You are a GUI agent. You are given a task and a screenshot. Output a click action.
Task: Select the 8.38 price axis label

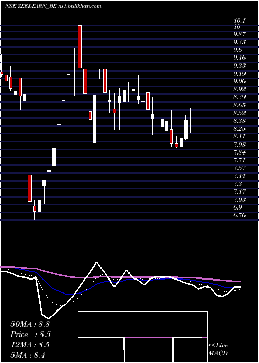239,121
